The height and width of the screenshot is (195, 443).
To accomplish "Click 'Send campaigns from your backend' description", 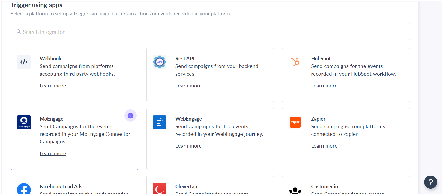I will [x=217, y=66].
